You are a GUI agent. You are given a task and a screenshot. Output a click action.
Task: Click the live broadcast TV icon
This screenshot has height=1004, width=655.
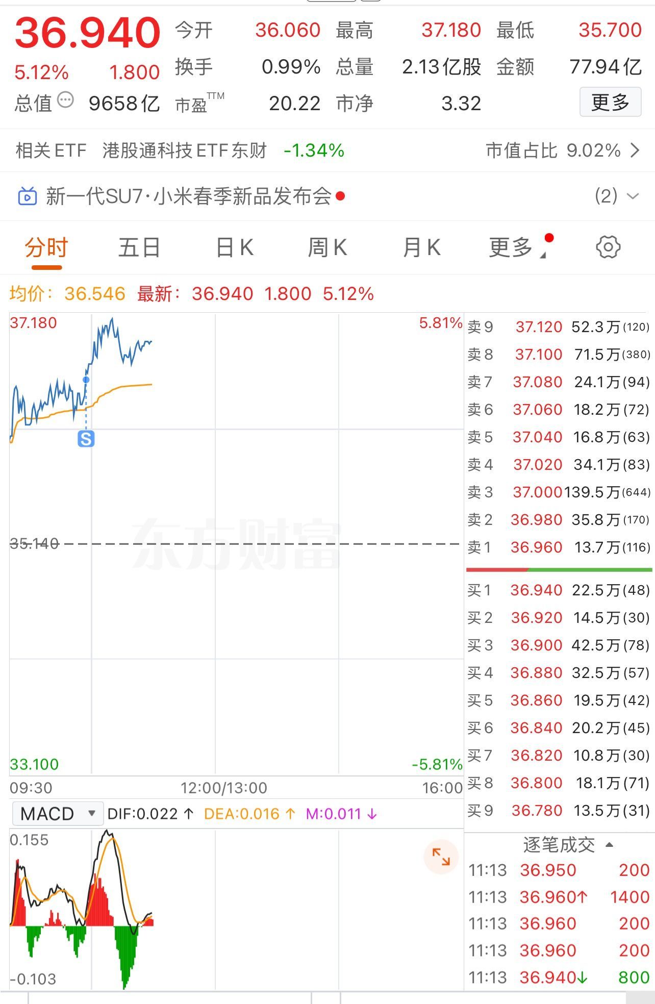tap(28, 196)
